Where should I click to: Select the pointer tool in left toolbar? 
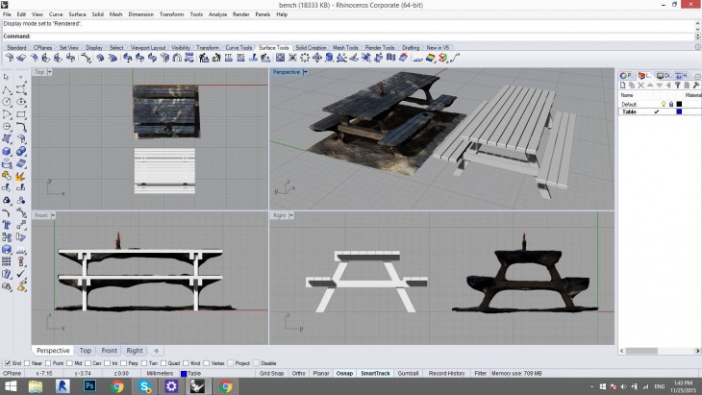pyautogui.click(x=7, y=77)
